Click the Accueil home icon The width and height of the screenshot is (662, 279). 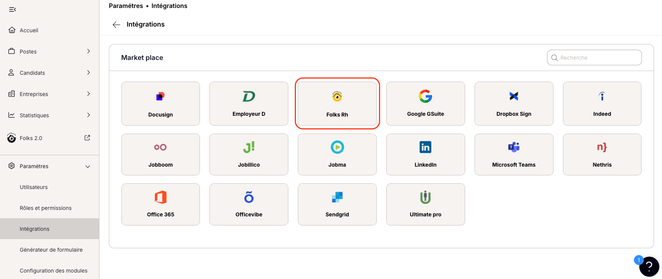[x=12, y=30]
